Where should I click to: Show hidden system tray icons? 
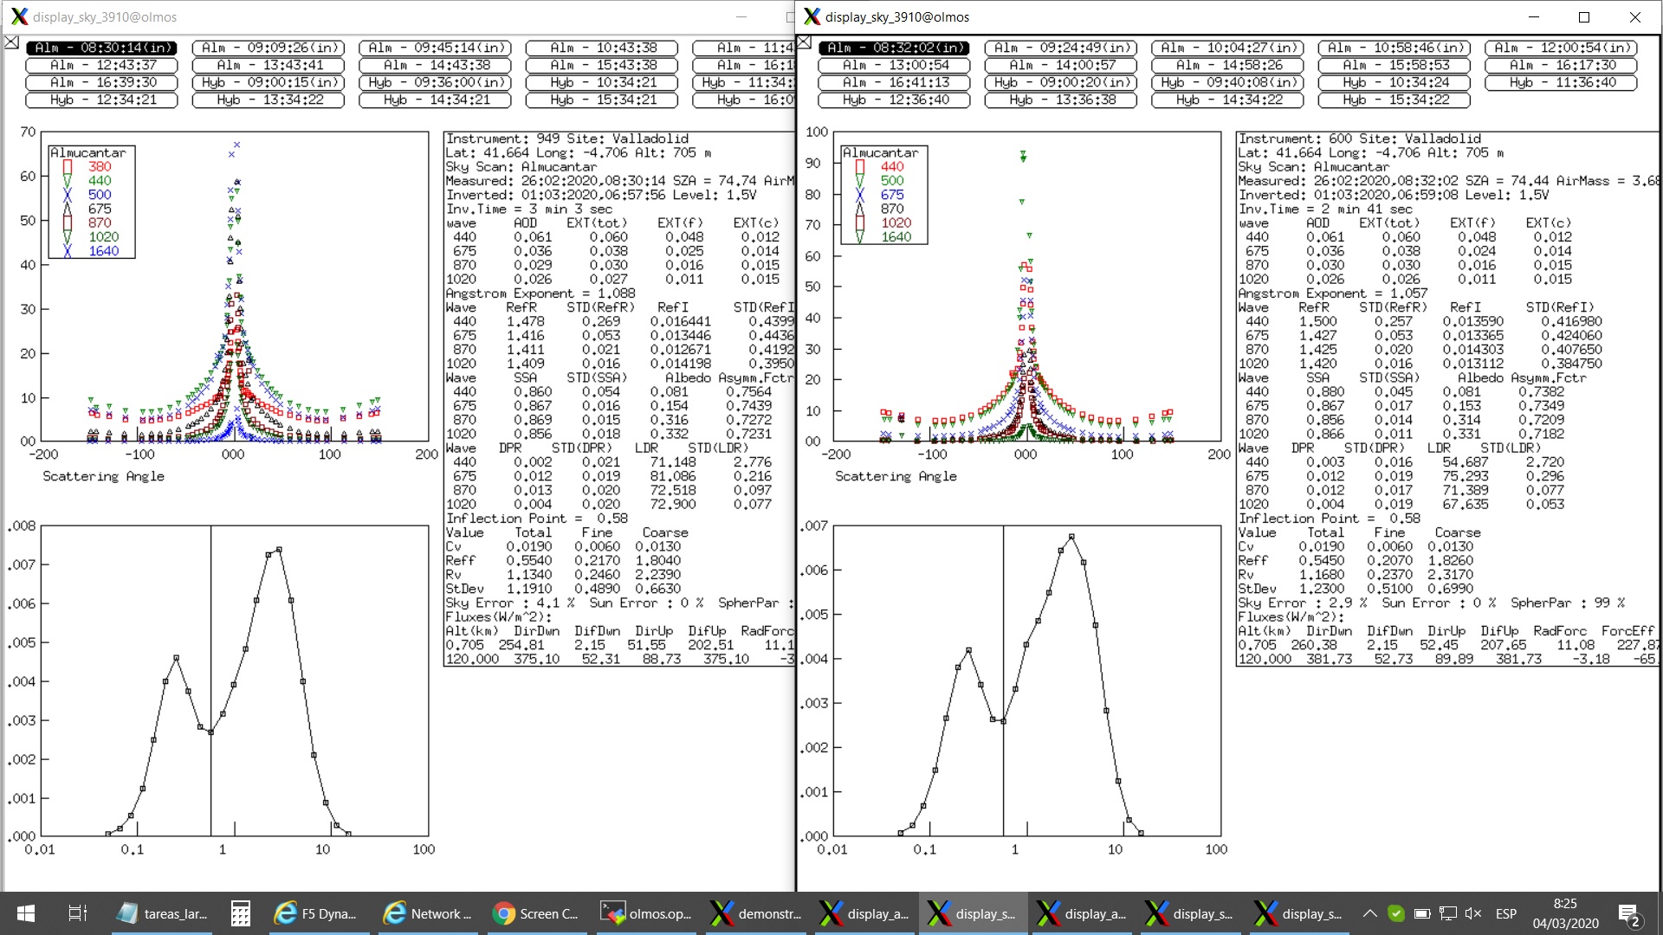click(1369, 913)
